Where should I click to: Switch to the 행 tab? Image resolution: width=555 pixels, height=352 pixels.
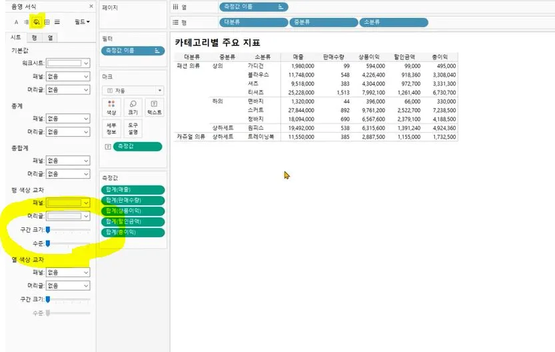(x=35, y=37)
